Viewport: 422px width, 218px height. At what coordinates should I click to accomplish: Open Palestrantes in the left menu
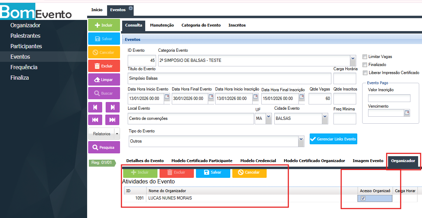tap(25, 36)
